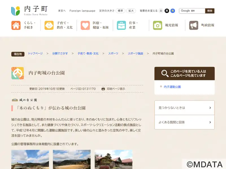Set text size to 標準
This screenshot has height=169, width=226.
pos(120,11)
